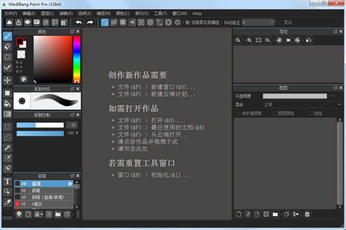Toggle checkbox right of stabilizer dropdown
This screenshot has width=346, height=230.
[280, 22]
